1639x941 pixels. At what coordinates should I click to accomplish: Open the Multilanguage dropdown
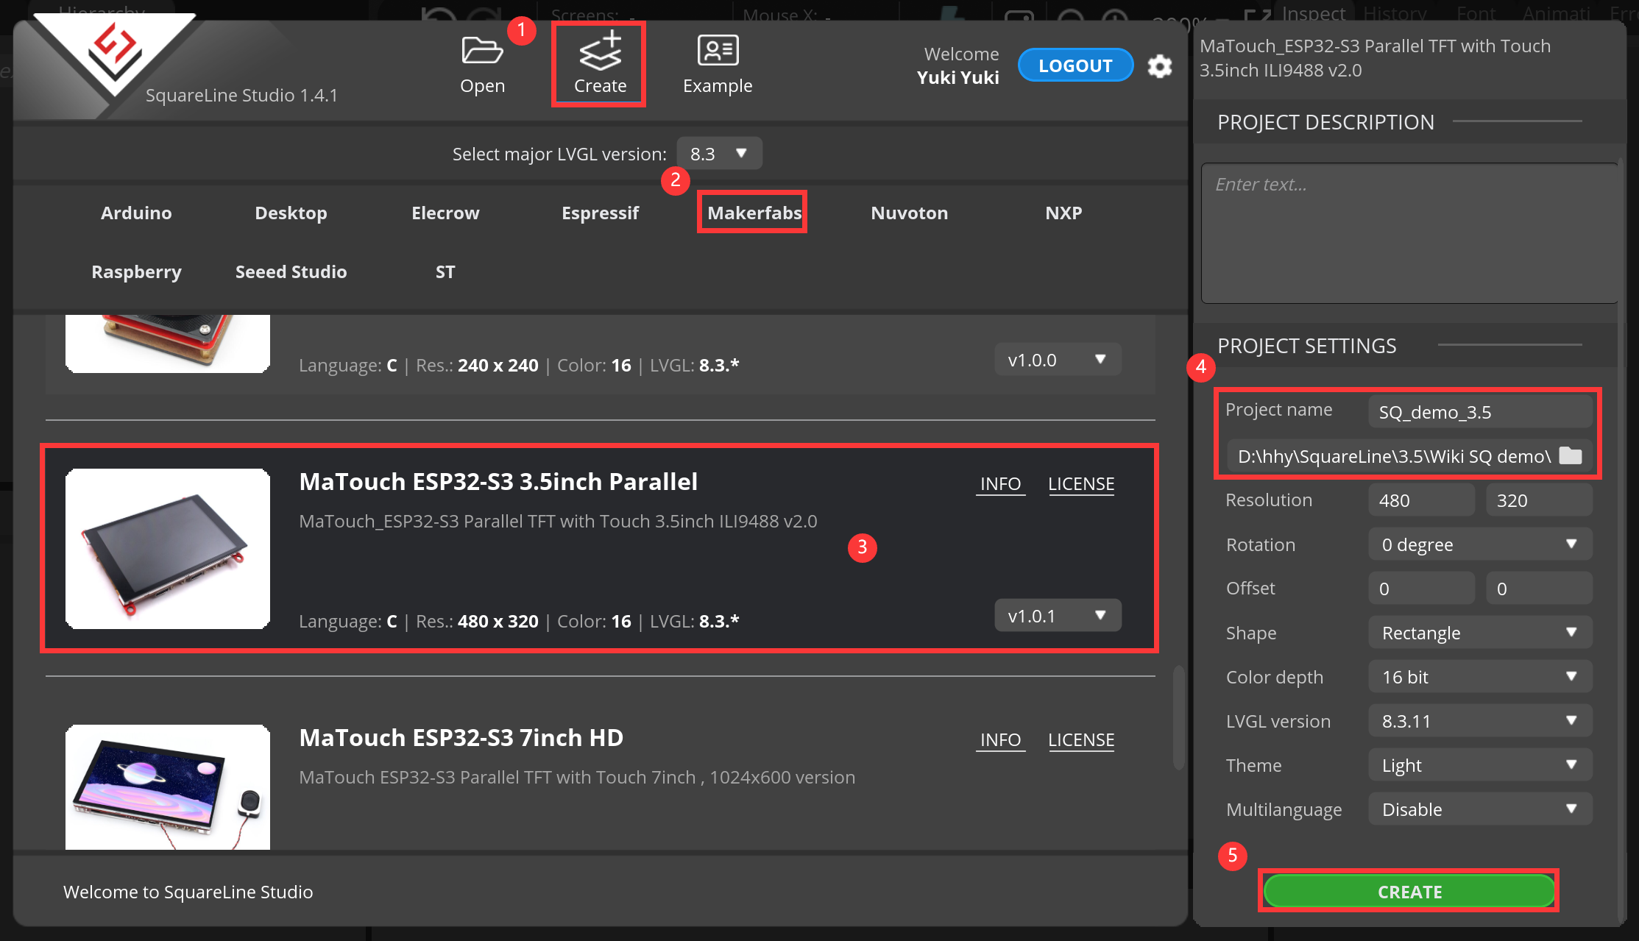pos(1480,809)
